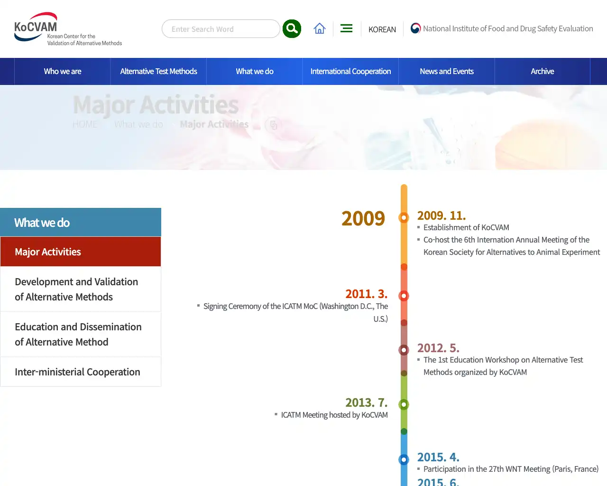Open the What we do nav menu
607x486 pixels.
click(255, 71)
